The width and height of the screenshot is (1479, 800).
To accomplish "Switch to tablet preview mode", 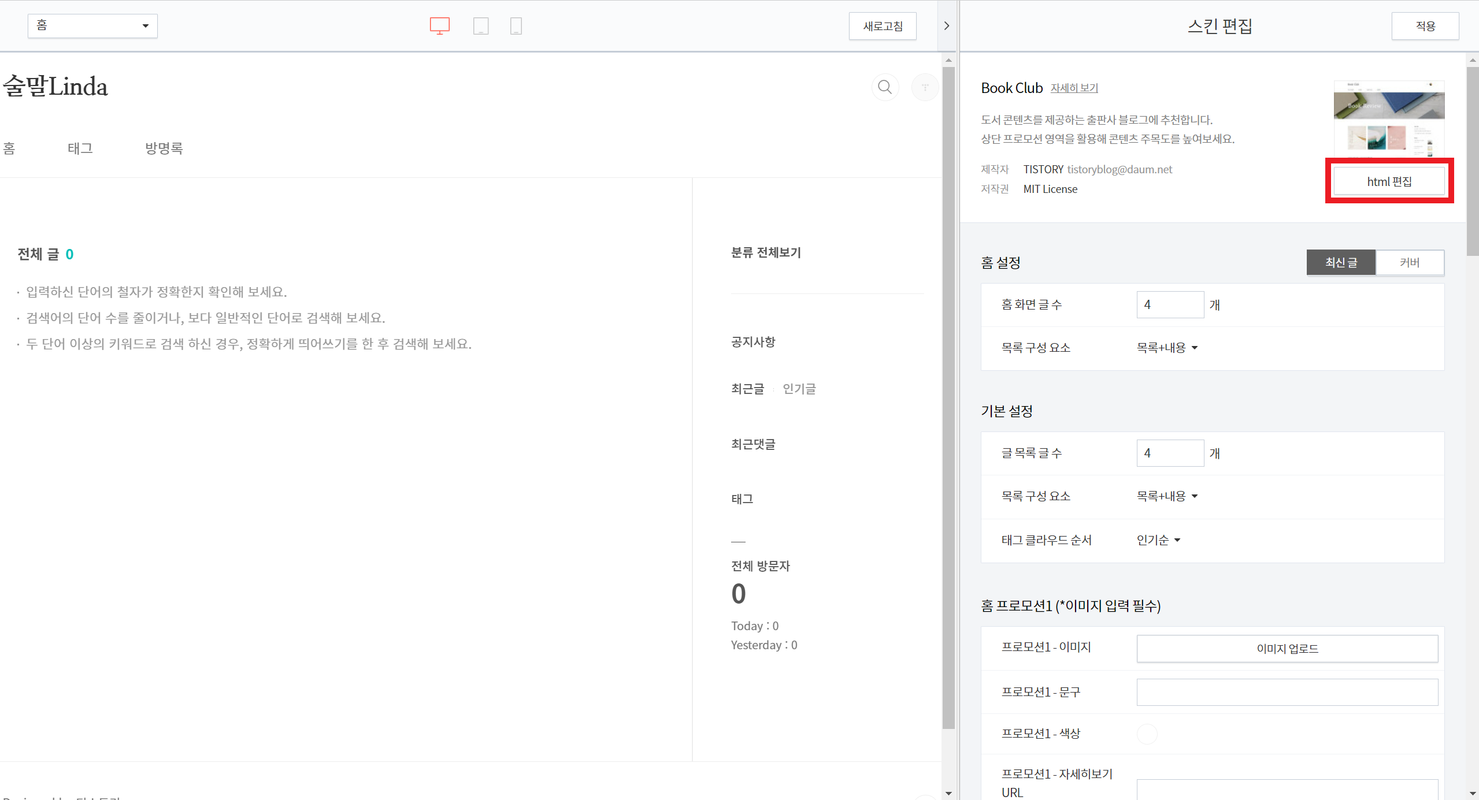I will [480, 25].
